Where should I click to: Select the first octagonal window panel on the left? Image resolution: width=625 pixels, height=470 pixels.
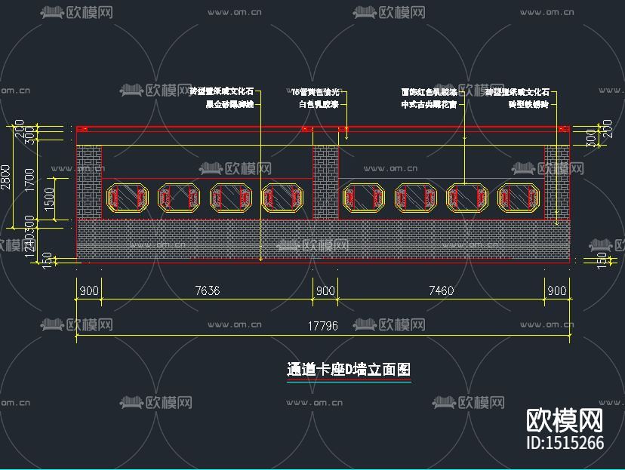pyautogui.click(x=125, y=198)
